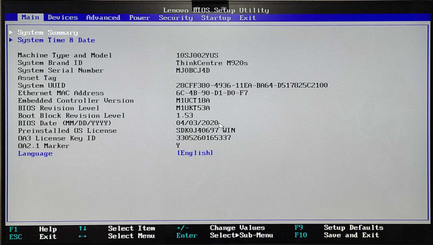
Task: Click the up-down arrows Select Item hint
Action: [117, 228]
